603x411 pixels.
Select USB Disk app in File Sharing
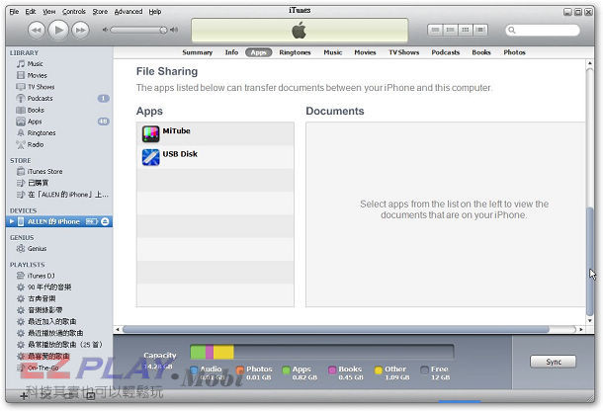215,157
